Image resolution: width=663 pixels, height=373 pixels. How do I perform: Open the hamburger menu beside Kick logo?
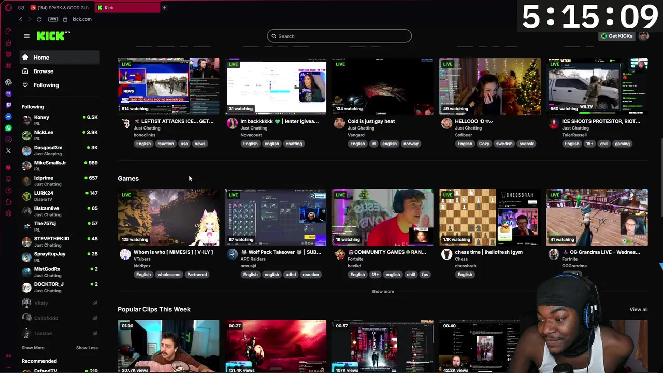tap(26, 36)
